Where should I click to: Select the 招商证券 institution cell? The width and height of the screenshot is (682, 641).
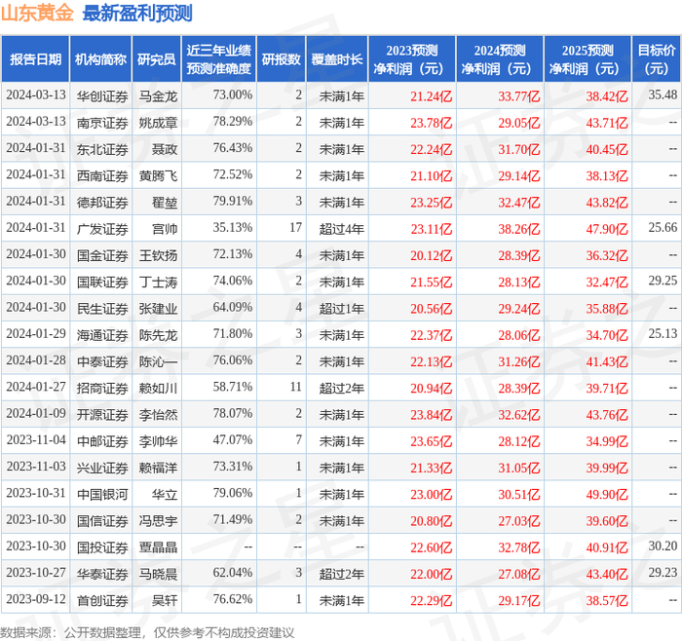tap(102, 388)
